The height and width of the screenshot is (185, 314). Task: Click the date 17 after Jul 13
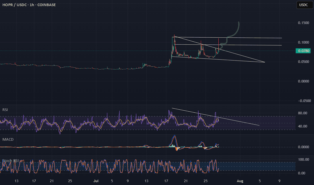point(166,181)
